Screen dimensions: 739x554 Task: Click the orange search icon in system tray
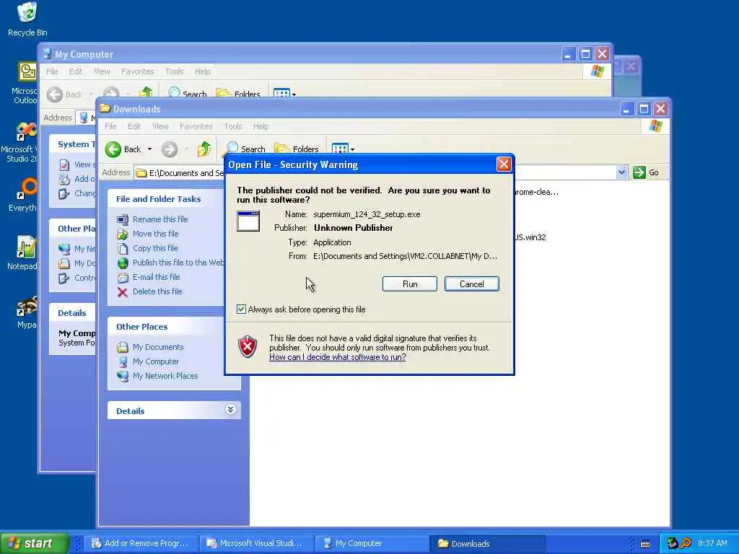click(686, 544)
